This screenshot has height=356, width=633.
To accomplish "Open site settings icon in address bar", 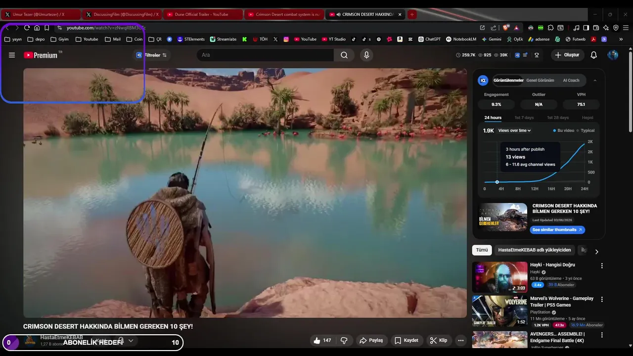I will [60, 28].
